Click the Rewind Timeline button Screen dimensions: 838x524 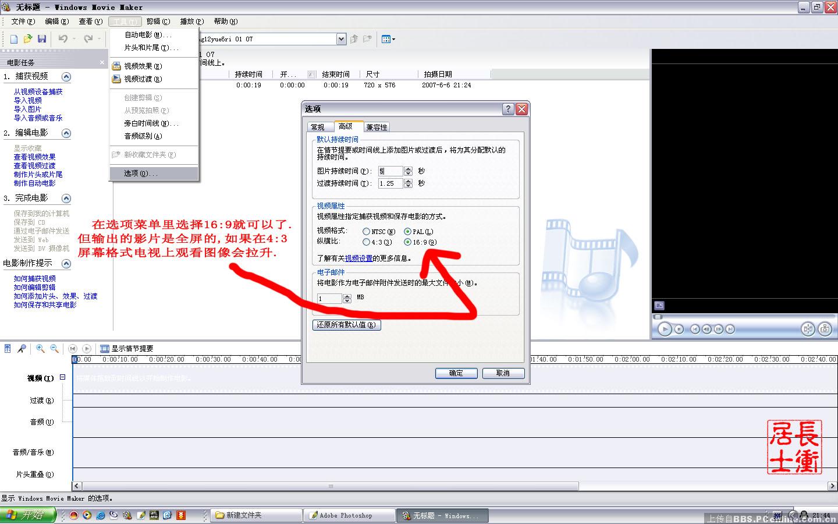(x=73, y=348)
